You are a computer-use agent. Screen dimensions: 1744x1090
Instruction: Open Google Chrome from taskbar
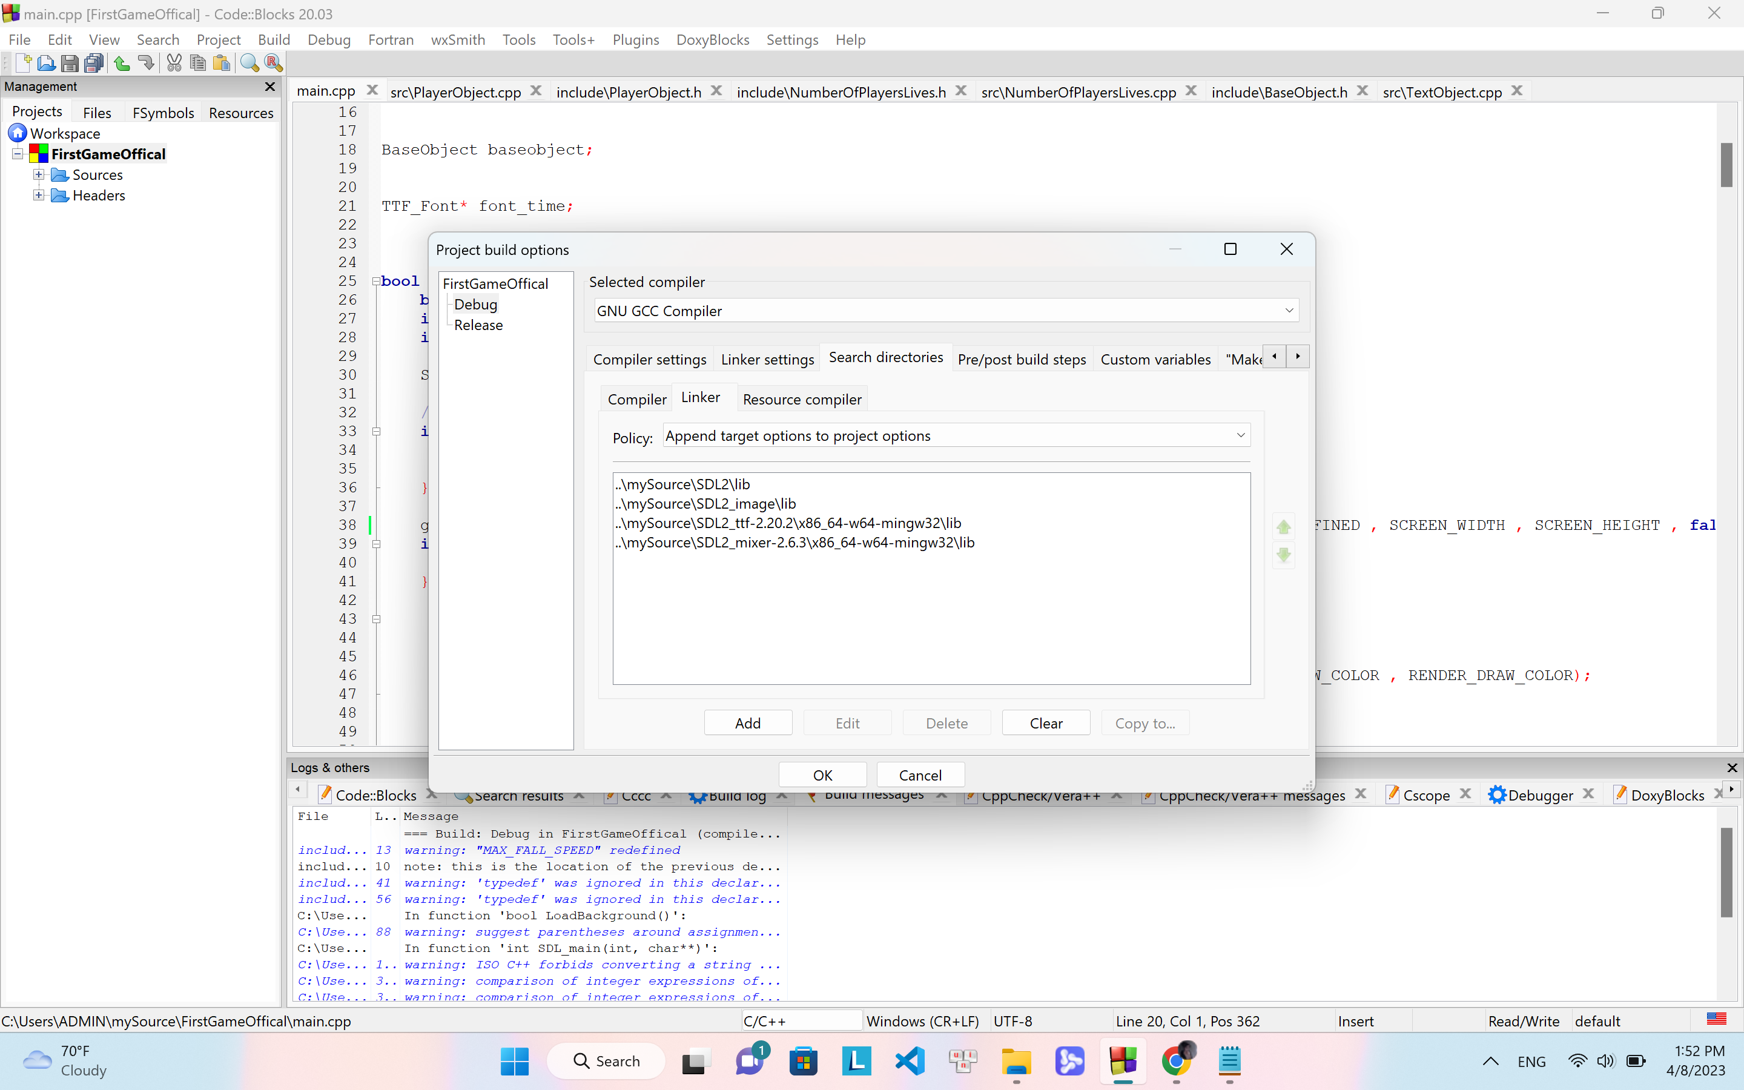tap(1177, 1061)
